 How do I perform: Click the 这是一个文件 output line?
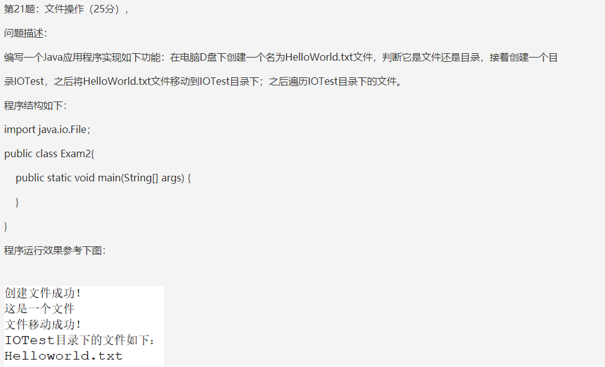pyautogui.click(x=39, y=308)
